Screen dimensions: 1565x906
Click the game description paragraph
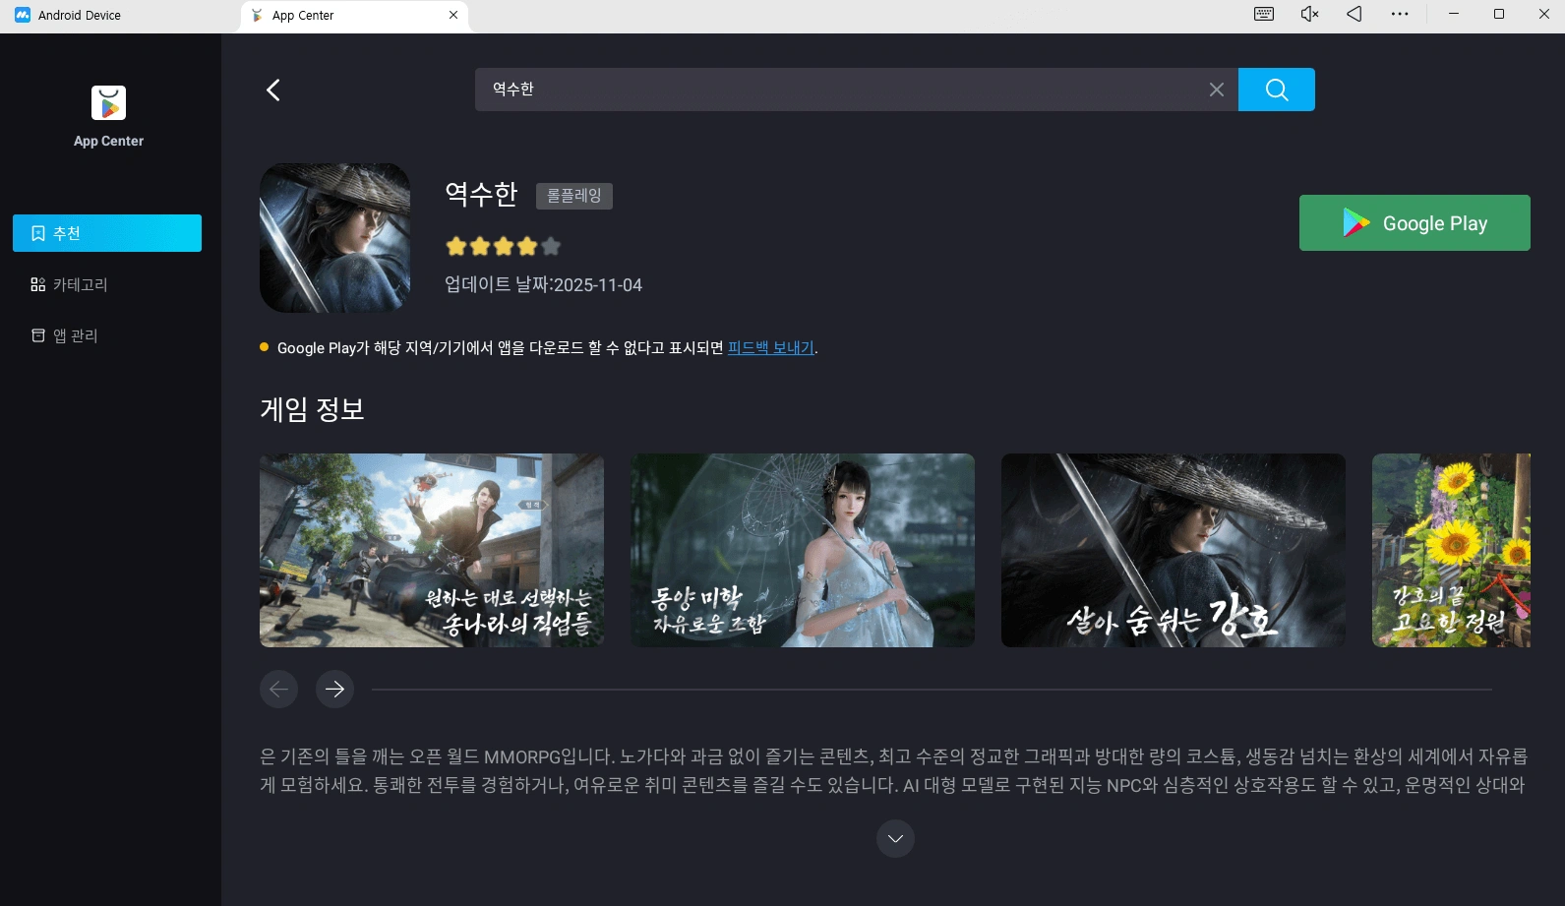[x=893, y=770]
